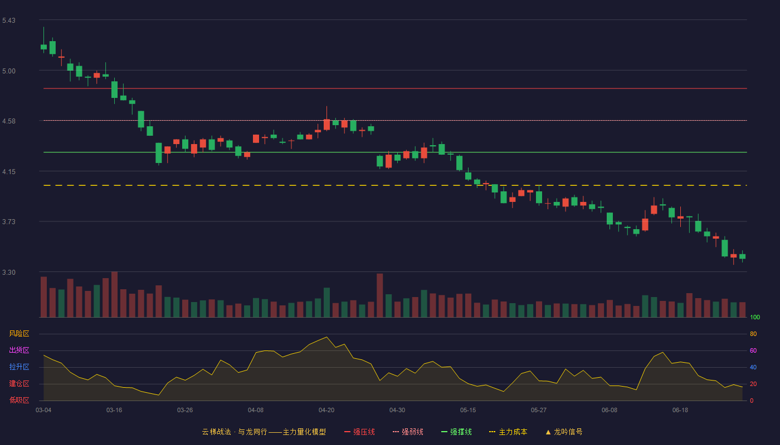Click the 4.58 price axis label
780x445 pixels.
pos(8,121)
